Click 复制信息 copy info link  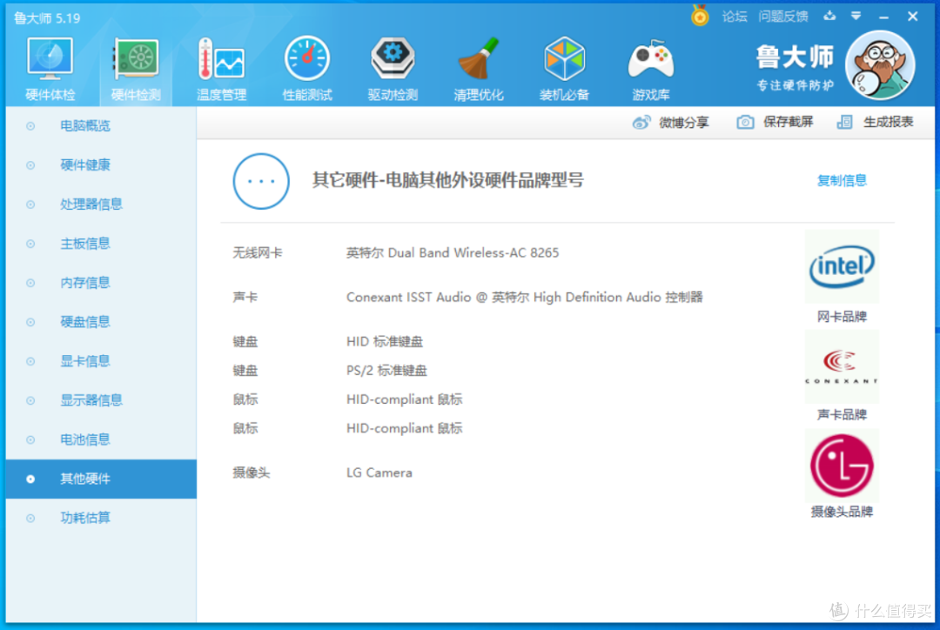coord(842,180)
